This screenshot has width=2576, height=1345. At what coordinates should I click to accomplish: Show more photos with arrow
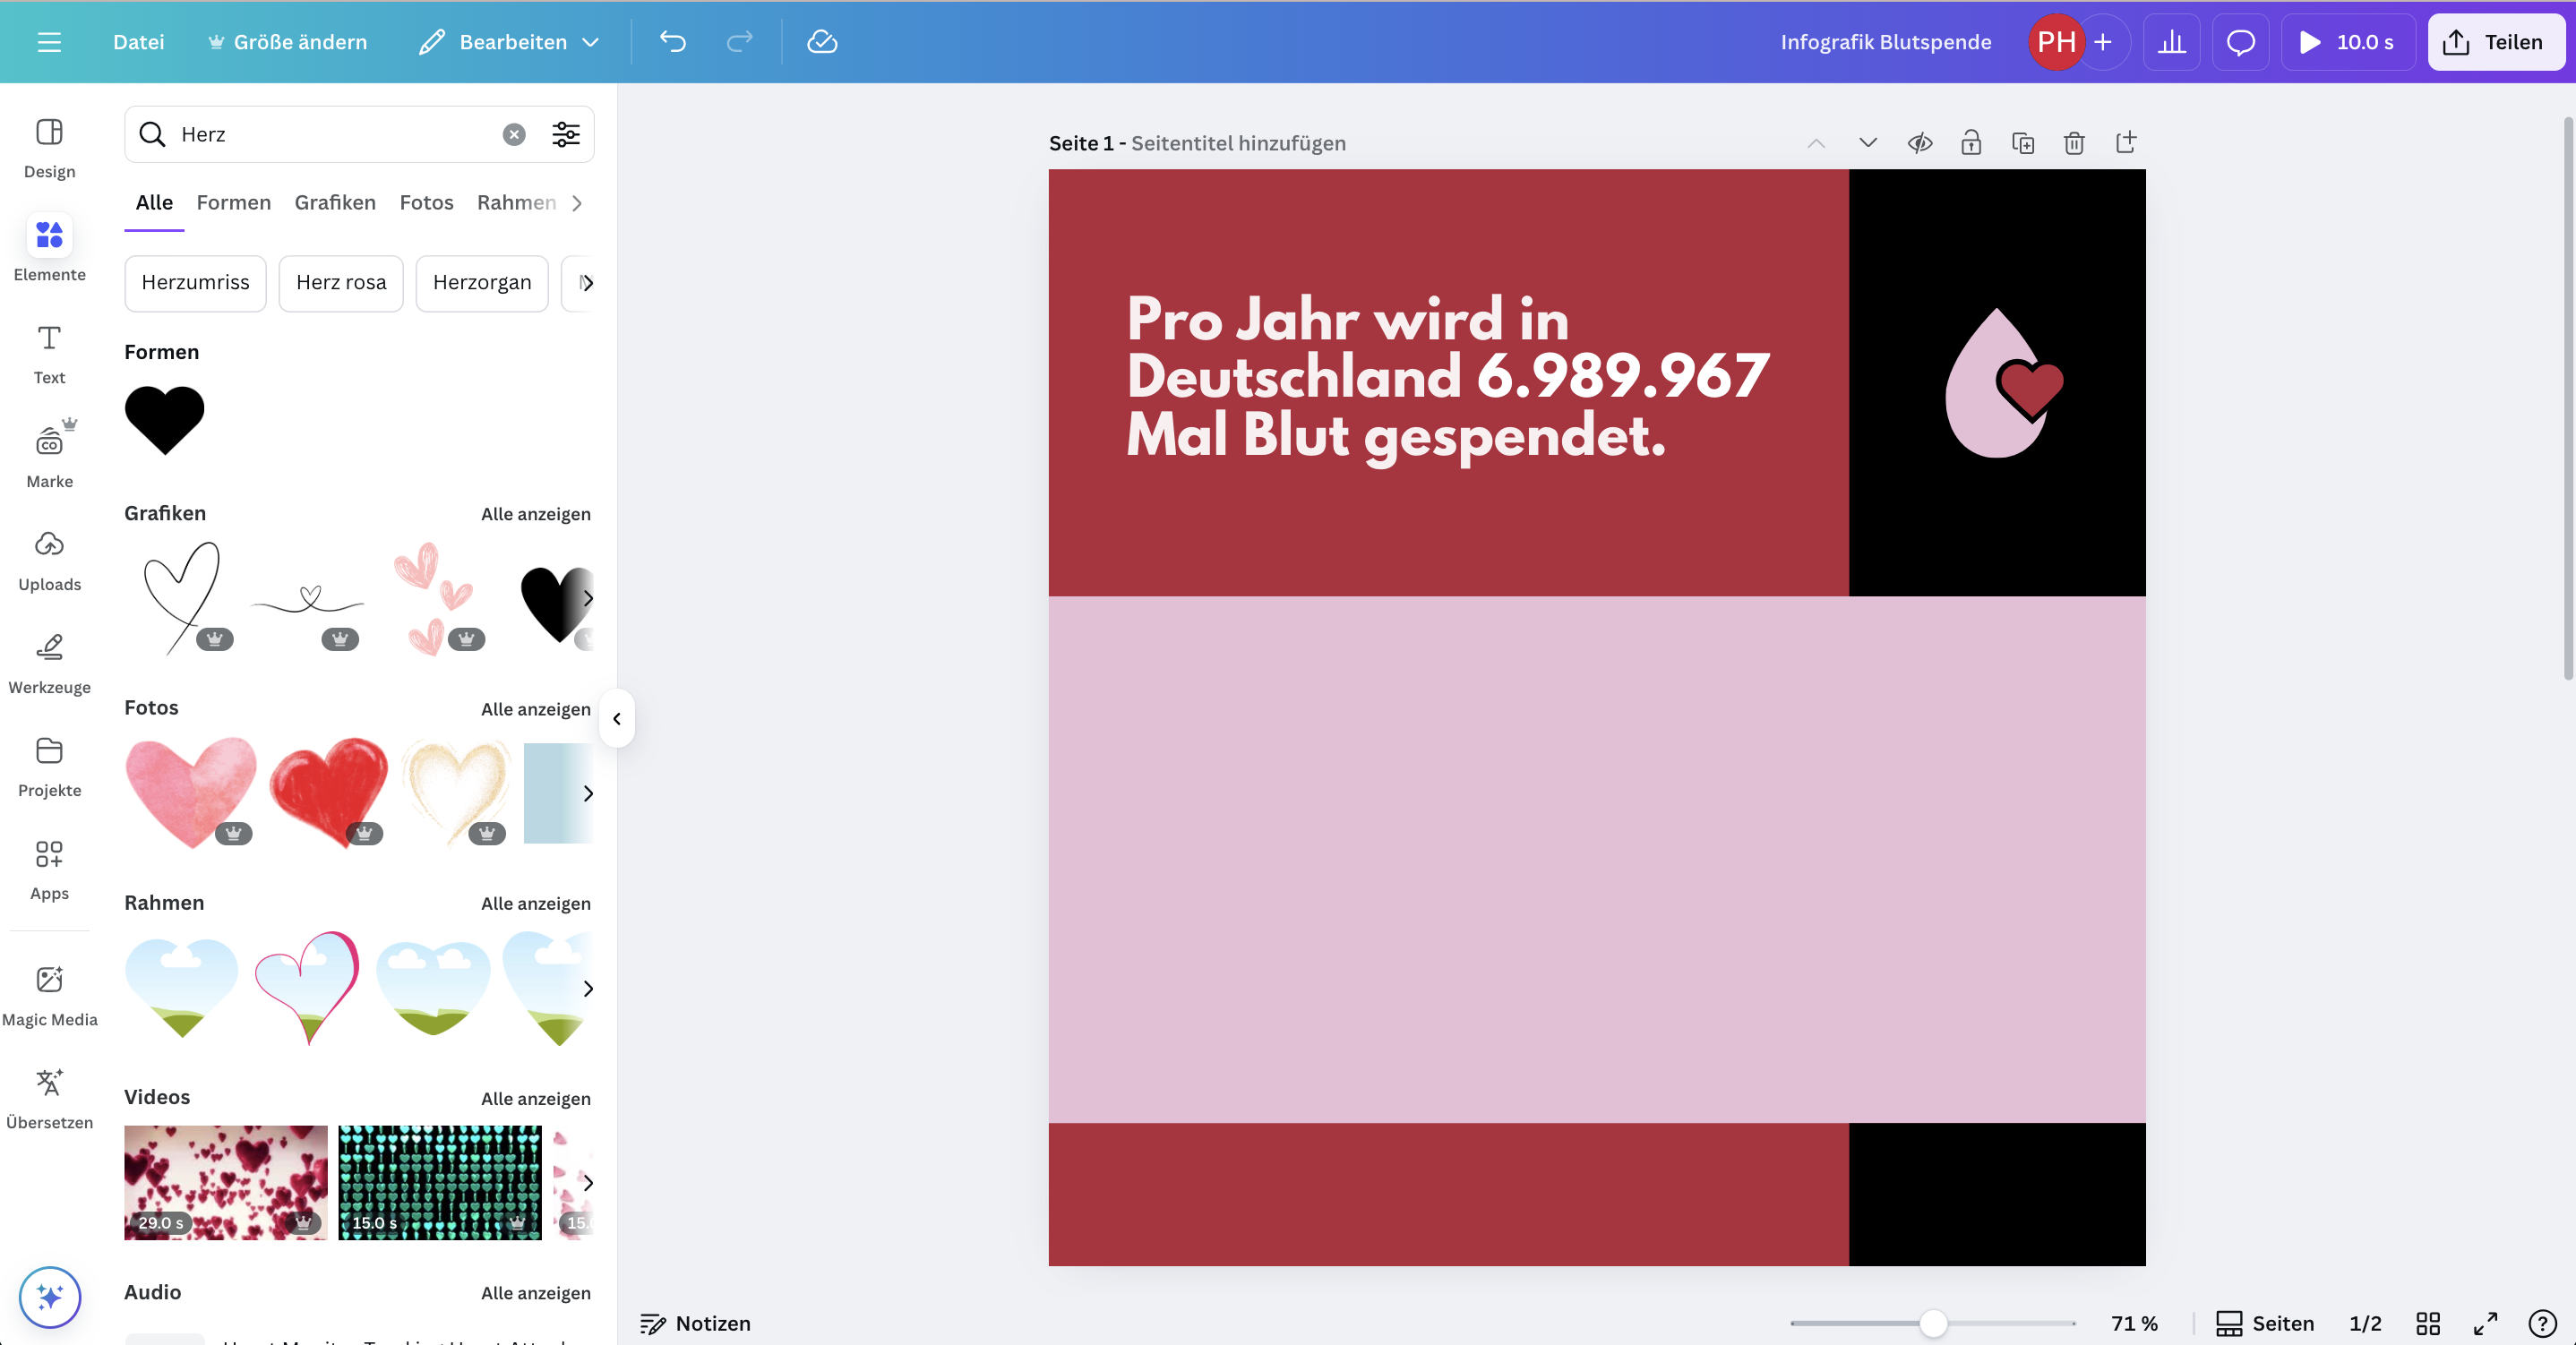point(588,793)
